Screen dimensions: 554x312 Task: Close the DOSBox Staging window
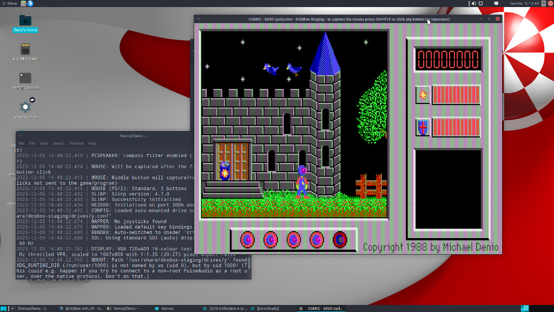pos(498,19)
